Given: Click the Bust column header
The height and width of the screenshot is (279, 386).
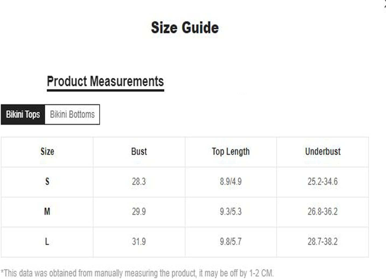Looking at the screenshot, I should (x=139, y=151).
